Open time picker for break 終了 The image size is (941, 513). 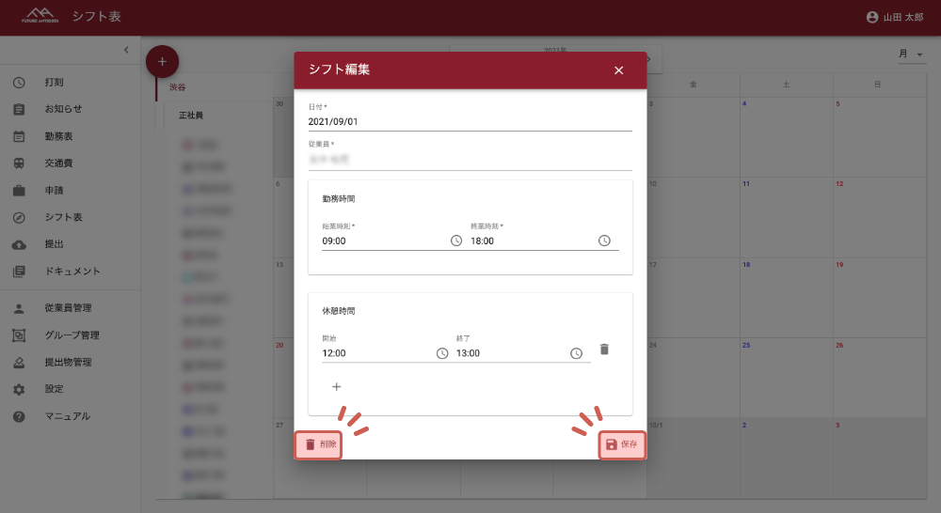pos(576,353)
